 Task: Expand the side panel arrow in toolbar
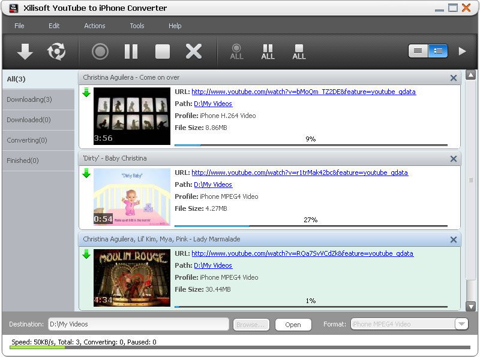click(x=462, y=51)
